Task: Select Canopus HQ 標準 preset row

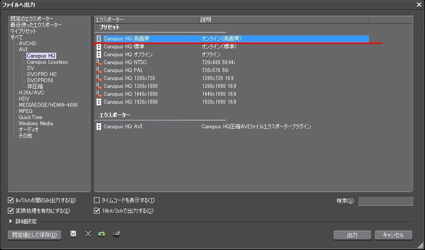Action: click(x=232, y=47)
